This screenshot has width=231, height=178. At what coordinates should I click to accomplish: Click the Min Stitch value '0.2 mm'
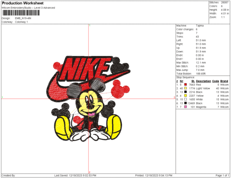(x=200, y=66)
